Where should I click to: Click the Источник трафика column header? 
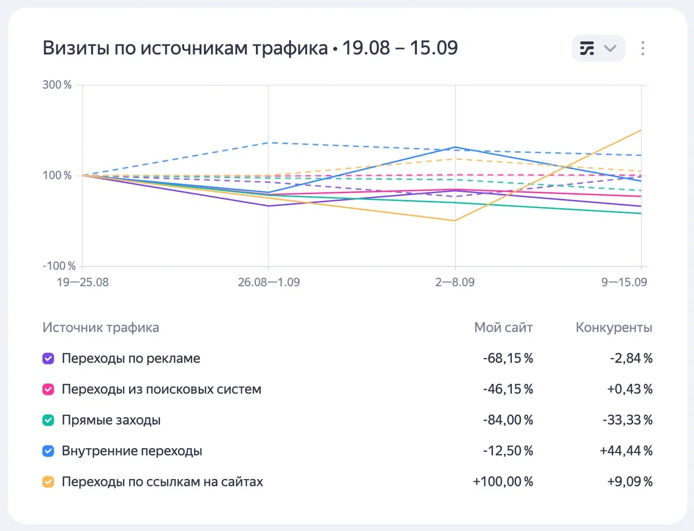(101, 328)
